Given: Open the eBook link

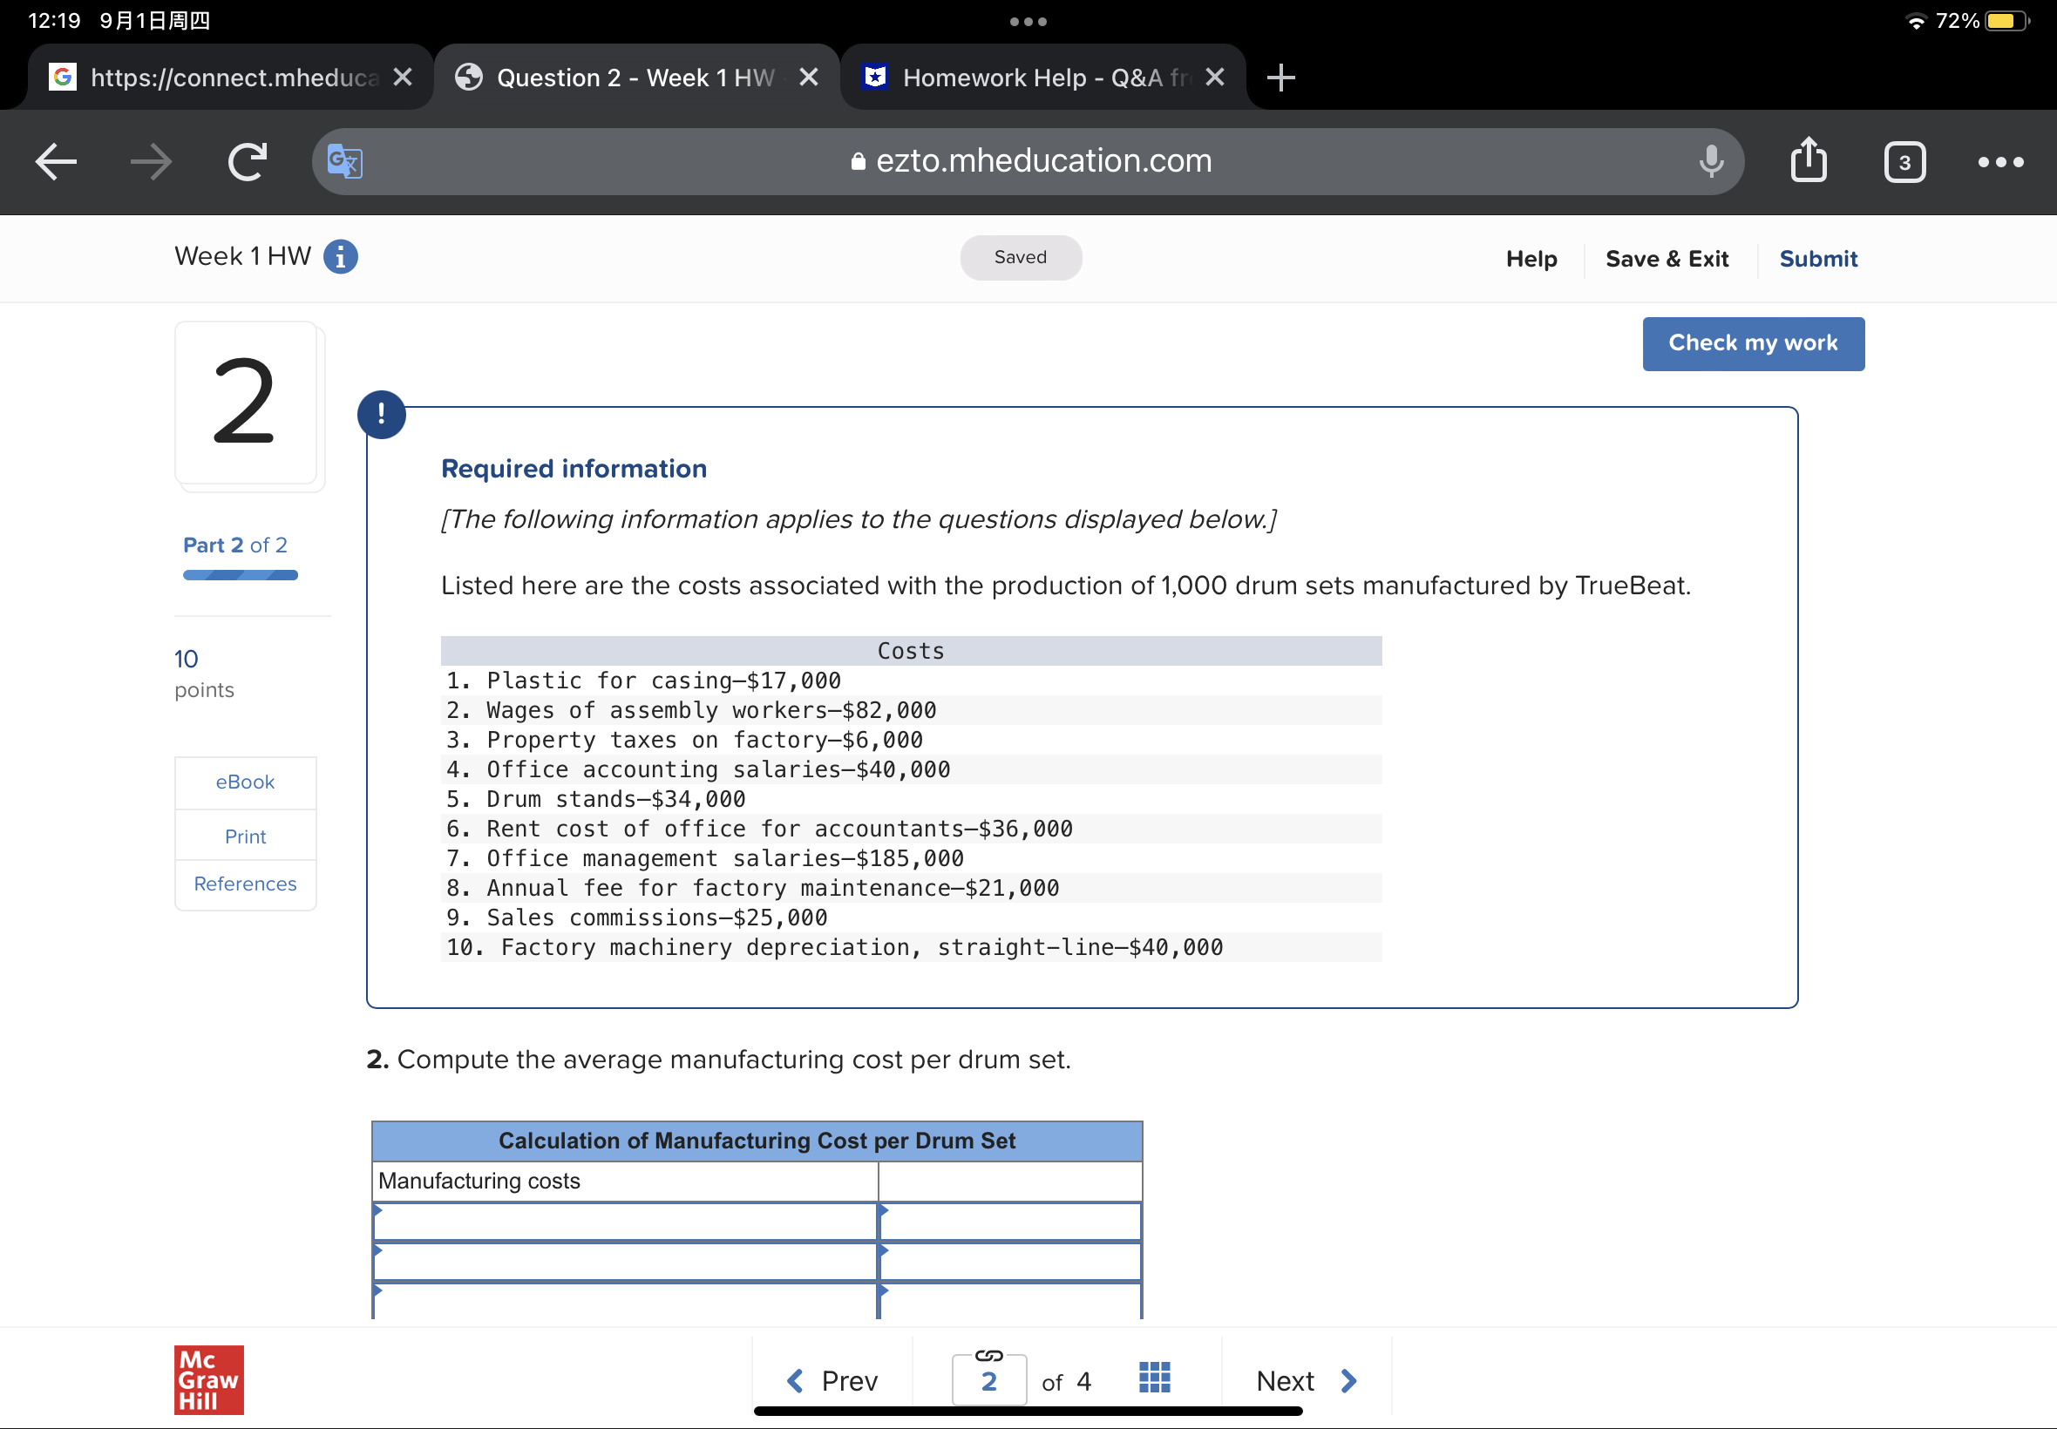Looking at the screenshot, I should pyautogui.click(x=246, y=782).
